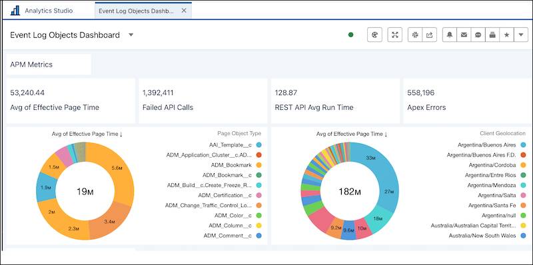Viewport: 533px width, 265px height.
Task: Click the Australia/New South Wales legend swatch
Action: tap(523, 236)
